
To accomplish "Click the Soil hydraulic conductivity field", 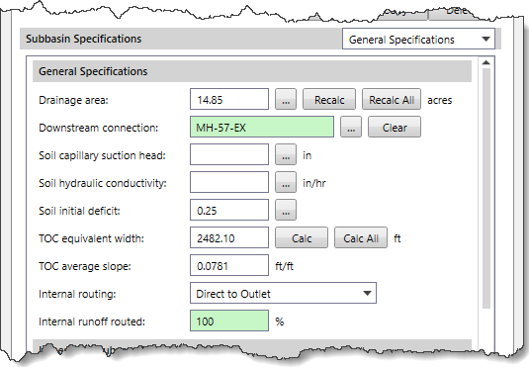I will 229,183.
